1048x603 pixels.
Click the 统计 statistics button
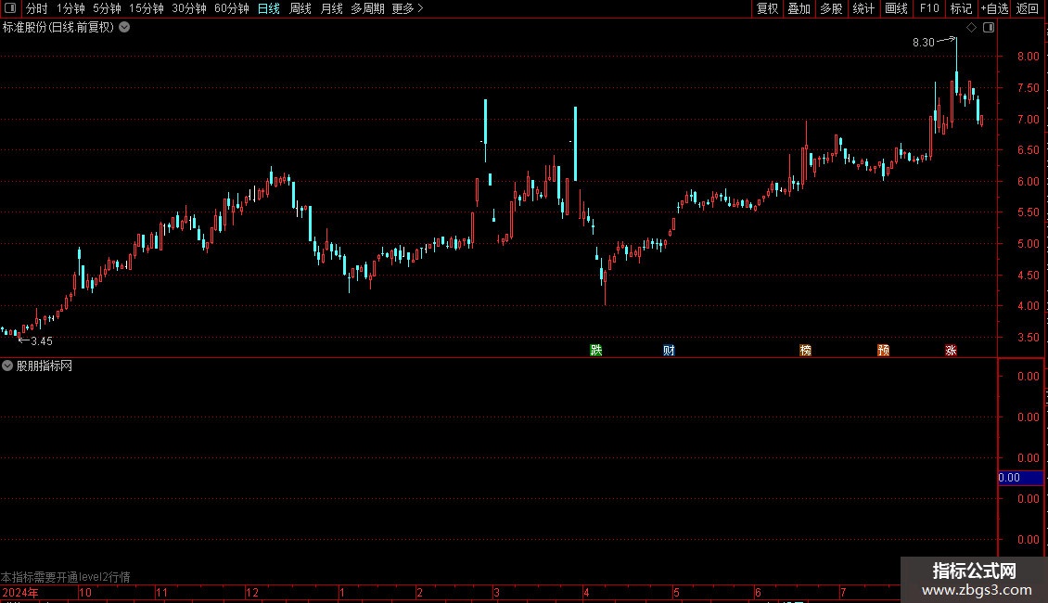click(863, 8)
